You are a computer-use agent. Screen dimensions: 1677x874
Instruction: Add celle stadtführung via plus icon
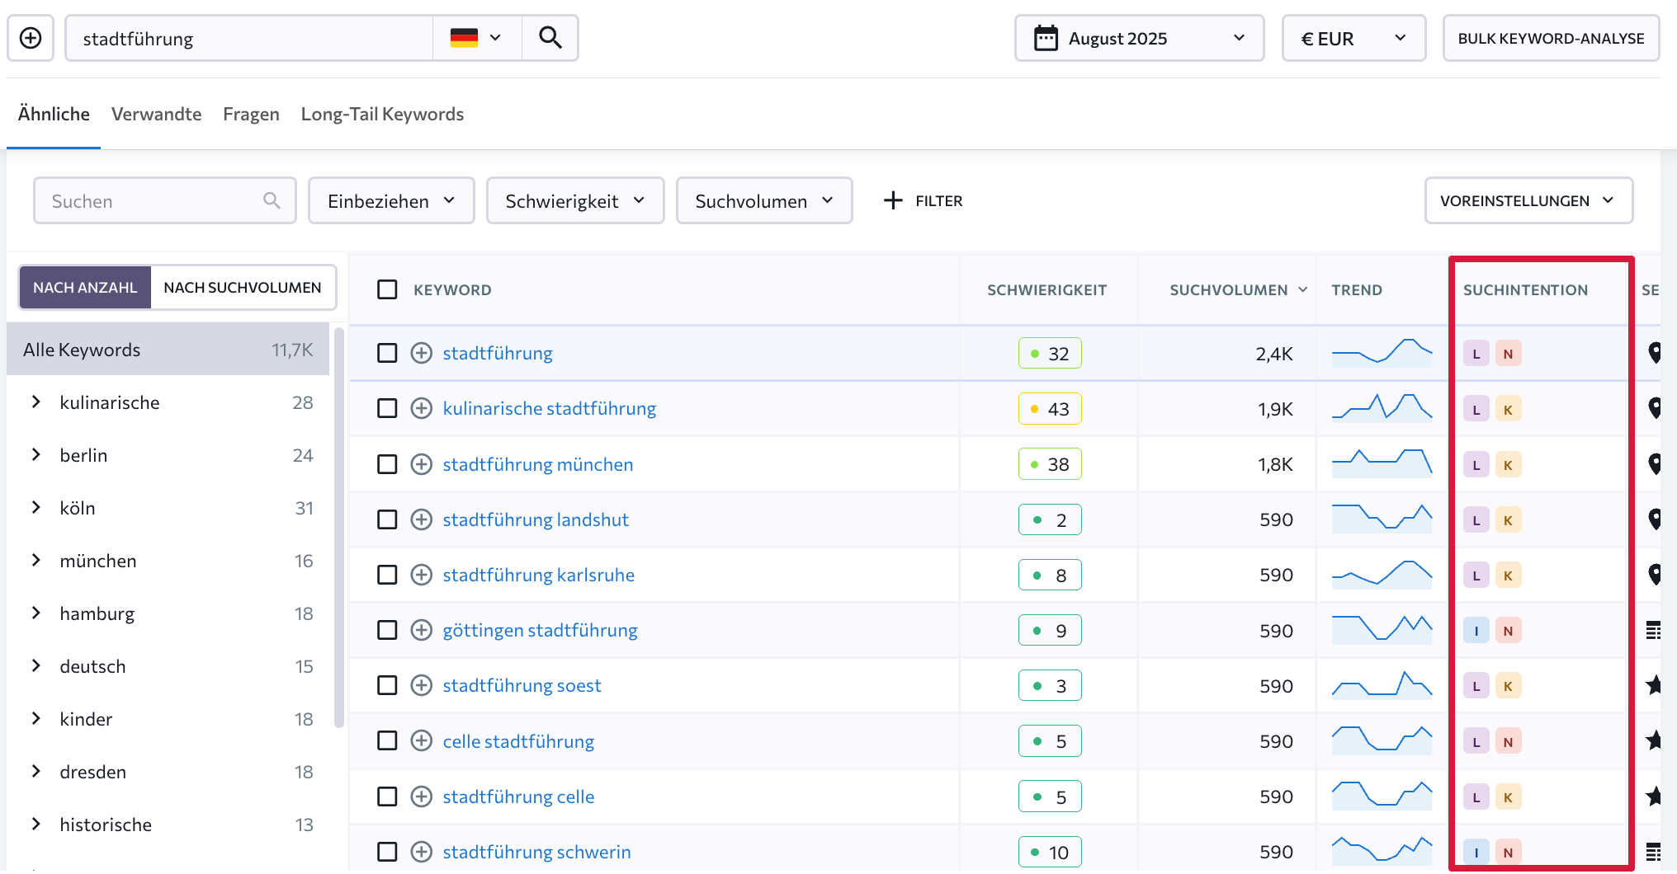(422, 740)
